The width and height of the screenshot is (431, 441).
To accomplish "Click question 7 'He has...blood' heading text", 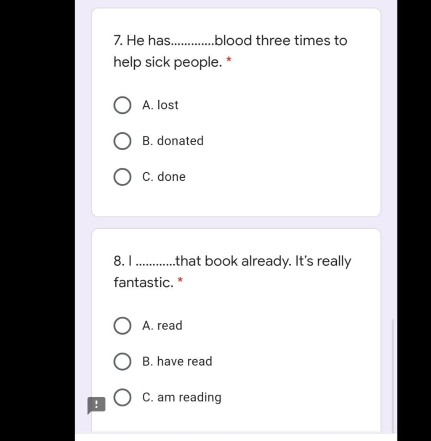I will click(x=230, y=40).
